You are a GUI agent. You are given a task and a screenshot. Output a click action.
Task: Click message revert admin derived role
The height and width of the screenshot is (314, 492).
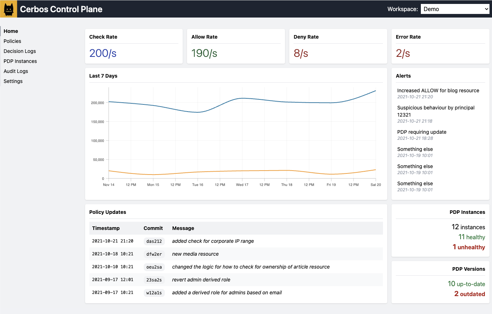tap(201, 280)
